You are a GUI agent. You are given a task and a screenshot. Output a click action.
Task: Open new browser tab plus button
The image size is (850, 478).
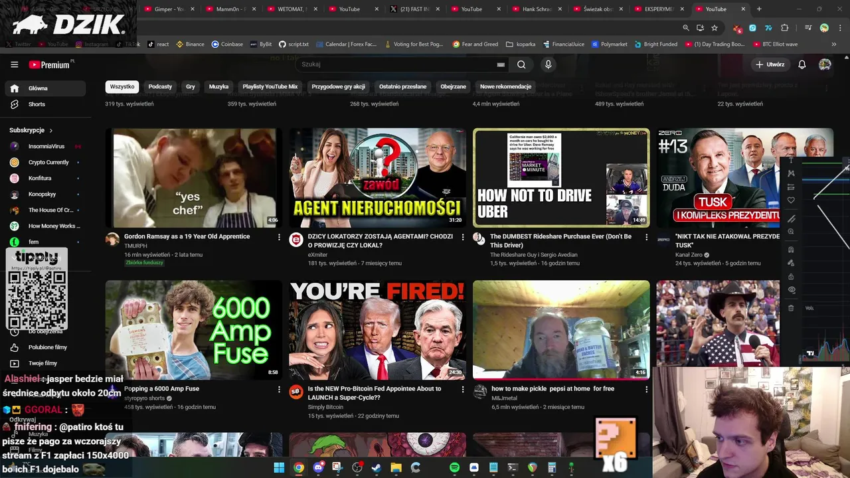pos(759,9)
